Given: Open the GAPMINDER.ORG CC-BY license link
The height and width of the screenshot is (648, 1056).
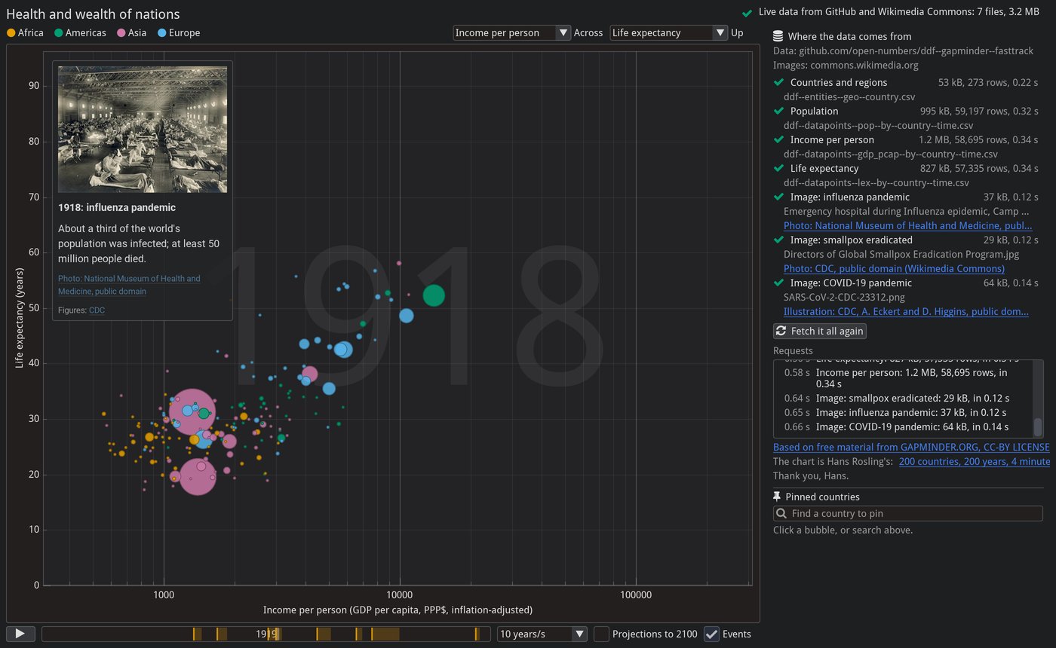Looking at the screenshot, I should (911, 447).
